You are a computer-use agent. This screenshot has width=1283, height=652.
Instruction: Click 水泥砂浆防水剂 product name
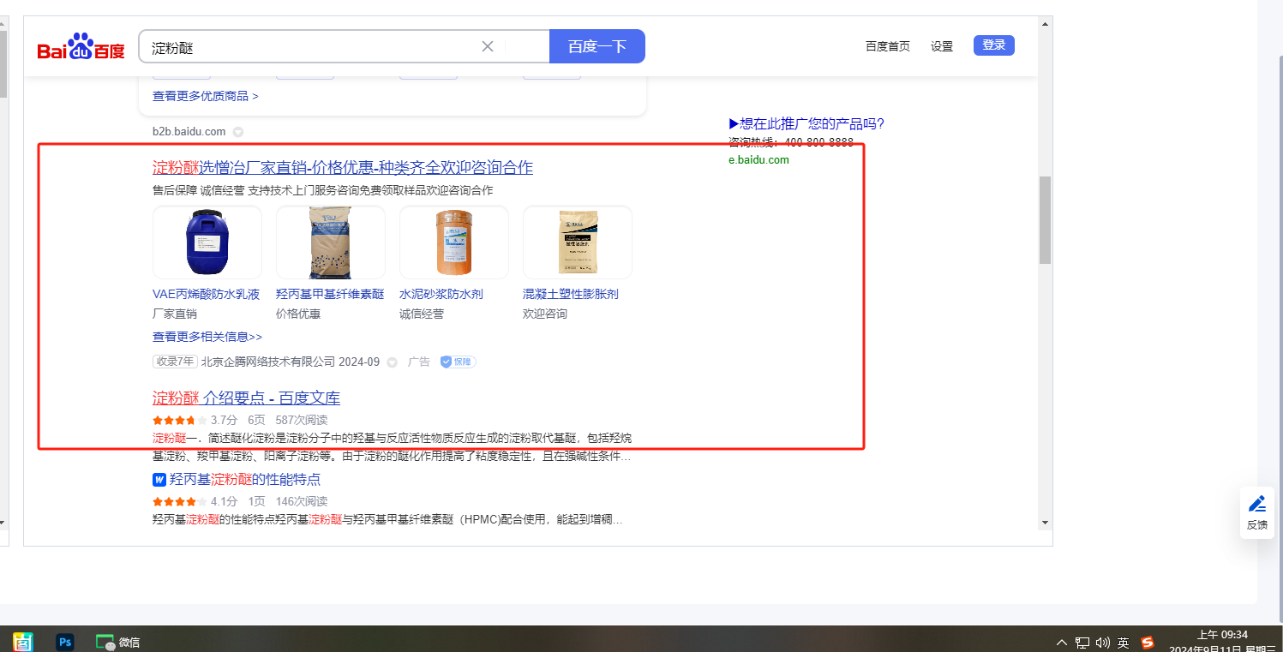tap(441, 294)
